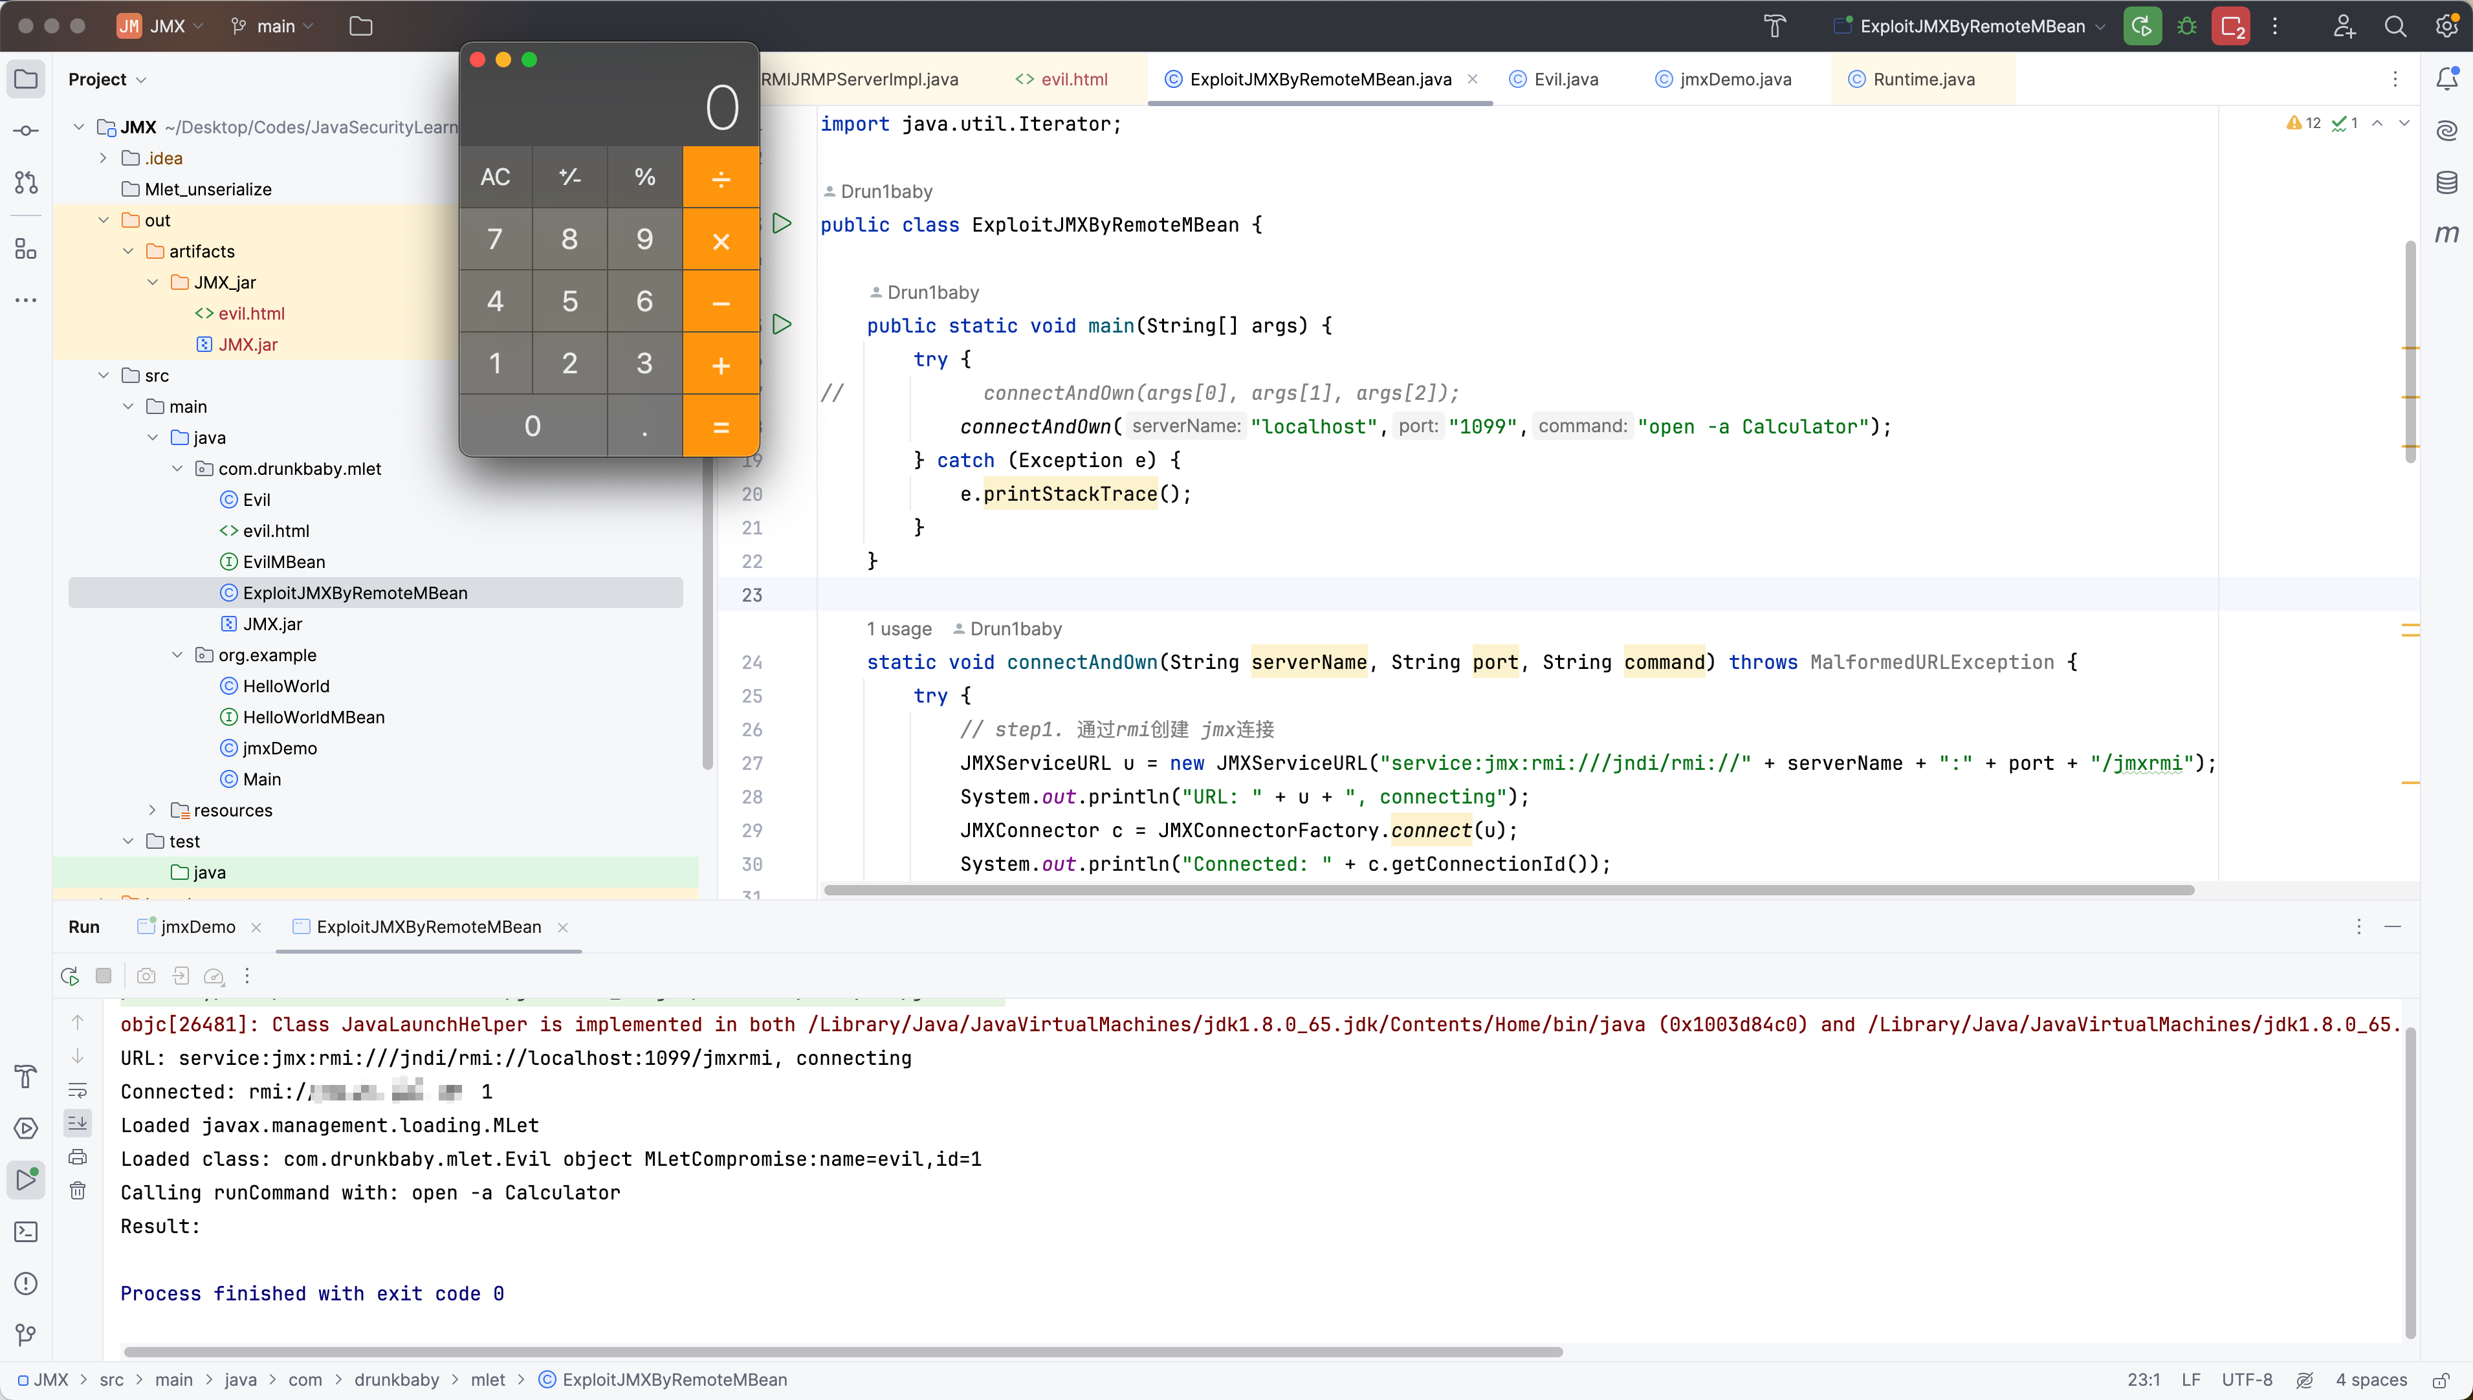Open the Maven tool window icon

click(2447, 234)
